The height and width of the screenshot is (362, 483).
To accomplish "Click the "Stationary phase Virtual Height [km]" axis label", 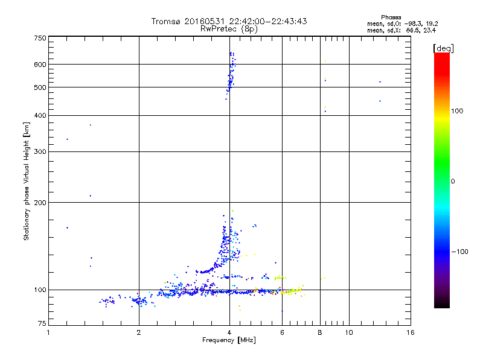I will point(27,182).
